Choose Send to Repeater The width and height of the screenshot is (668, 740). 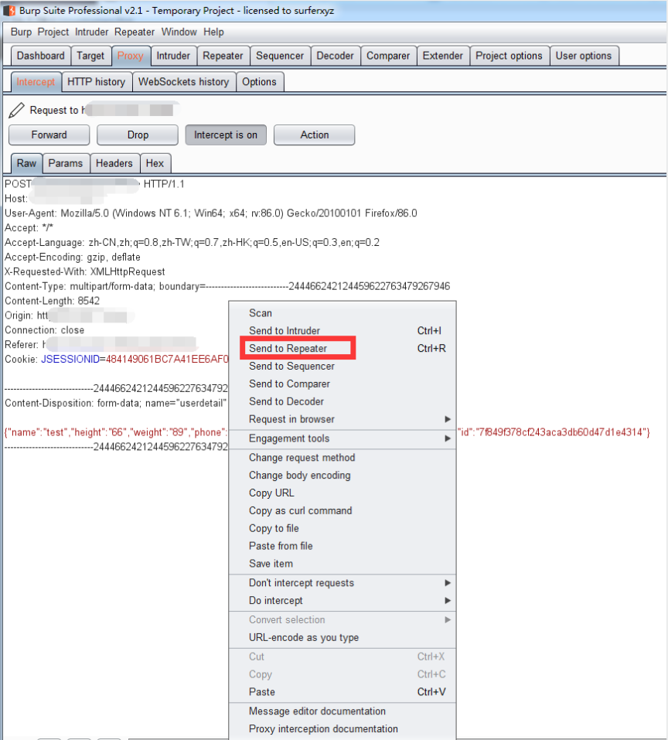(x=343, y=348)
